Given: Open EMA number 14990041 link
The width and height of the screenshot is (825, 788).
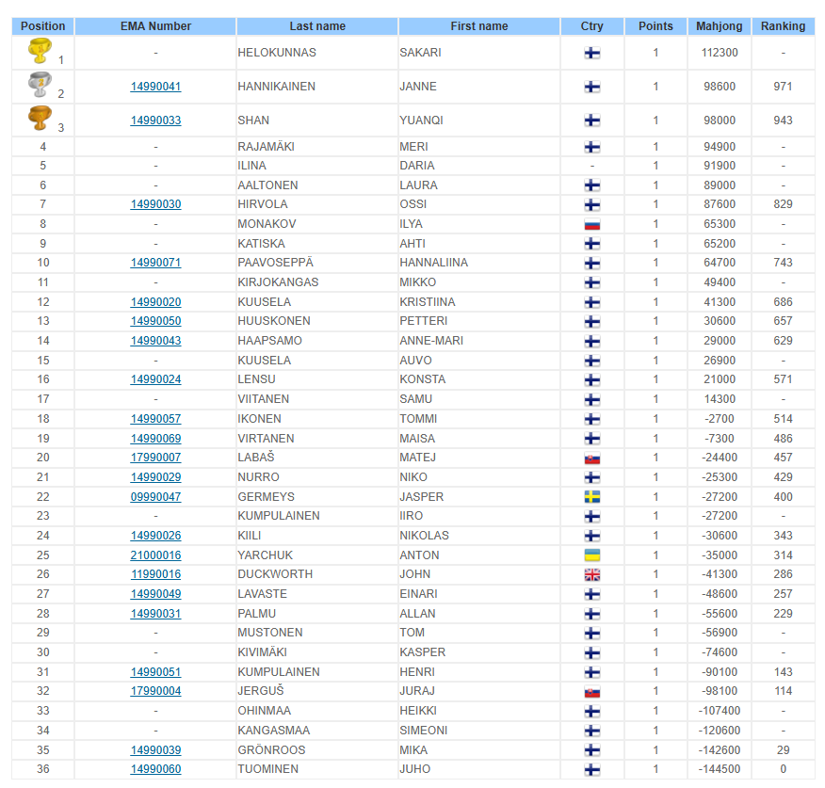Looking at the screenshot, I should [x=155, y=87].
